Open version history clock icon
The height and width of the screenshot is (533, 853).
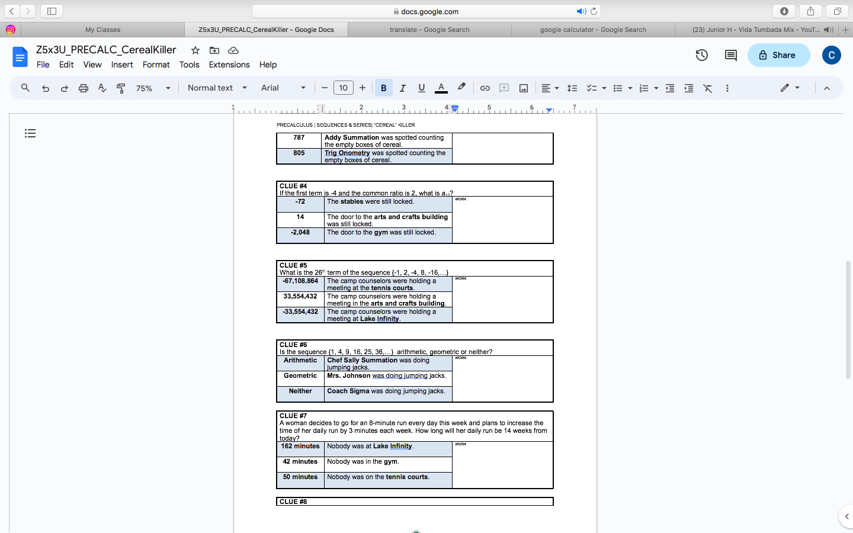702,55
